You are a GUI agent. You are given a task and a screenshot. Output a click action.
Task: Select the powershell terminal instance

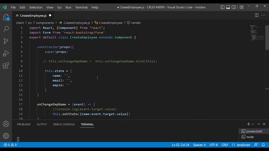tap(254, 131)
